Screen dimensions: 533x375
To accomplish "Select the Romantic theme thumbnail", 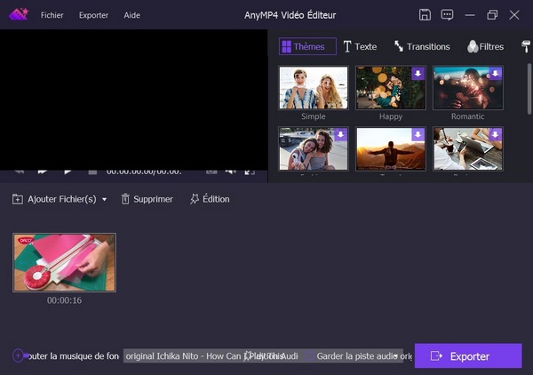I will [468, 88].
